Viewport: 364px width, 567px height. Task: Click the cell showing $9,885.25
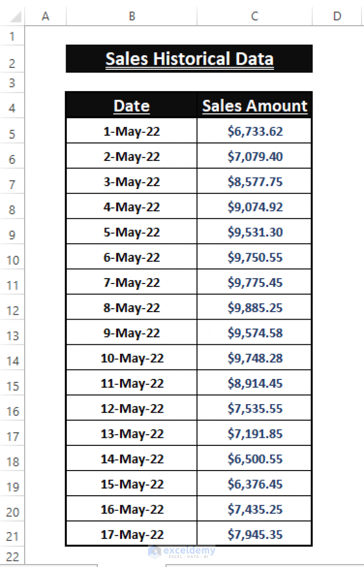tap(254, 307)
